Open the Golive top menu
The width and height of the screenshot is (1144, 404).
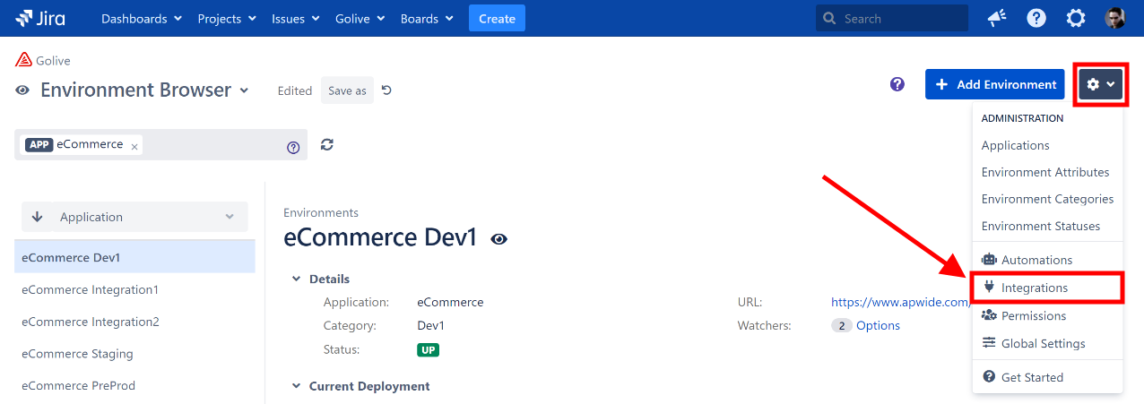pos(360,18)
